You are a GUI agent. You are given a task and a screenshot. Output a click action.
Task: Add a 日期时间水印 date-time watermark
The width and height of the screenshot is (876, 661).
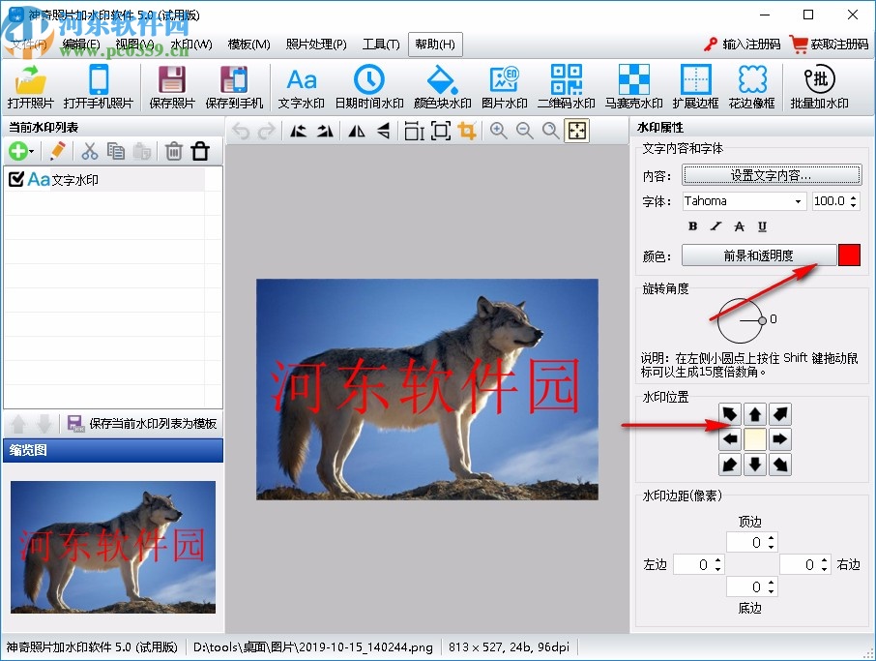pos(369,87)
